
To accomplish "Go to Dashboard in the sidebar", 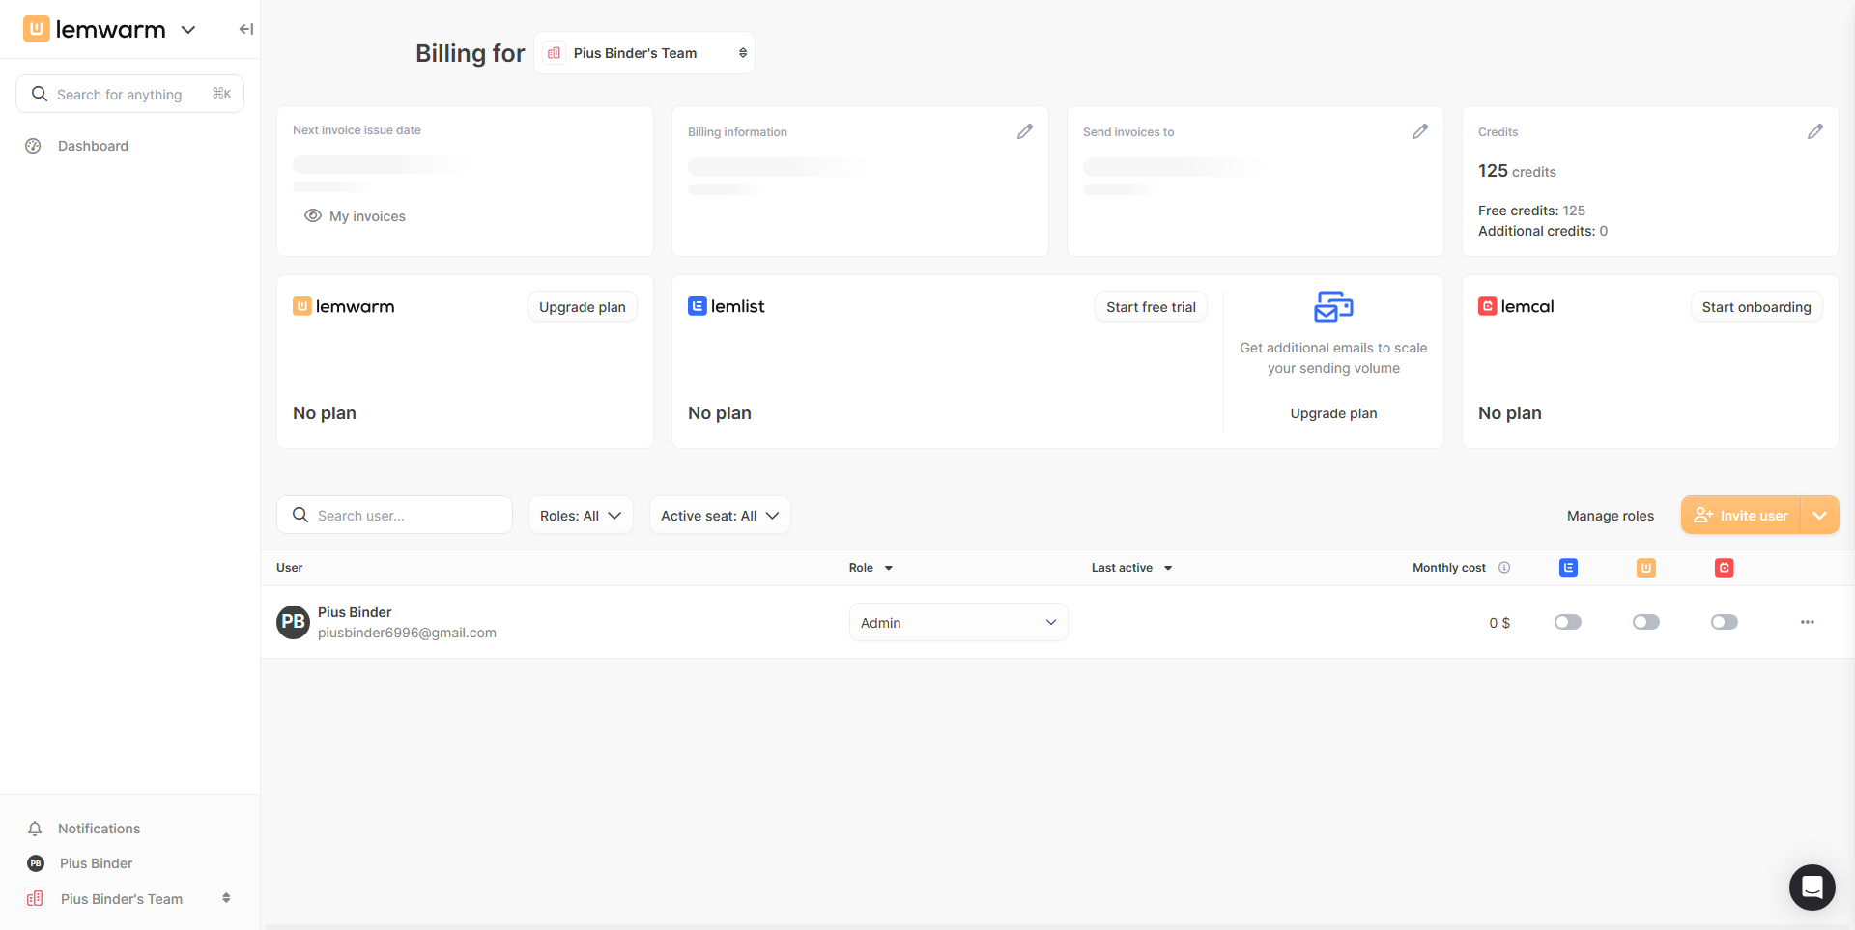I will (93, 146).
